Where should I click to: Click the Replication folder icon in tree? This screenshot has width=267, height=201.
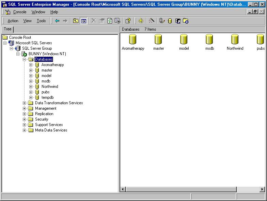(x=31, y=114)
